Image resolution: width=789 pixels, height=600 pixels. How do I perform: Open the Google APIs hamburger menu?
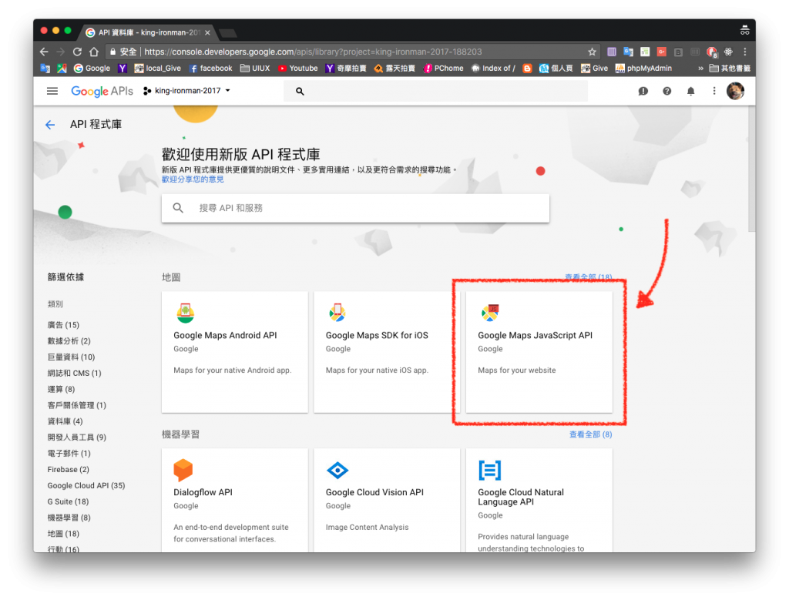[52, 91]
